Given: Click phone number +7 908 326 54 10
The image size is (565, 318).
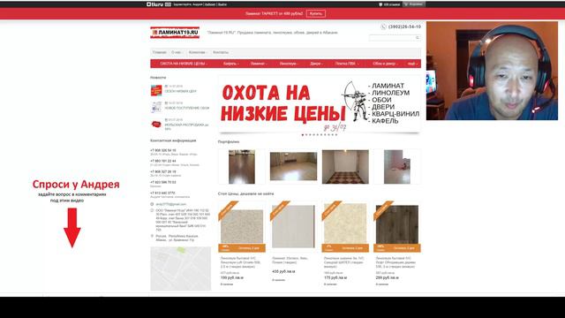Looking at the screenshot, I should tap(162, 150).
